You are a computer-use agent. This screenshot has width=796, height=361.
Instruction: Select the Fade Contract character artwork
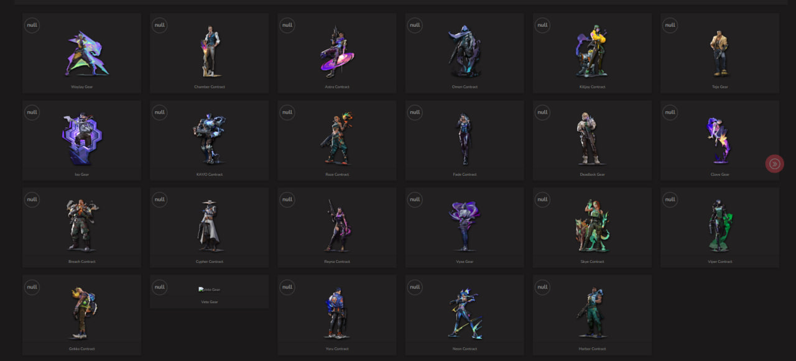coord(464,139)
